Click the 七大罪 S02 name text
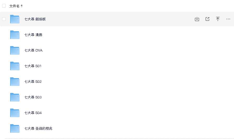 (33, 81)
